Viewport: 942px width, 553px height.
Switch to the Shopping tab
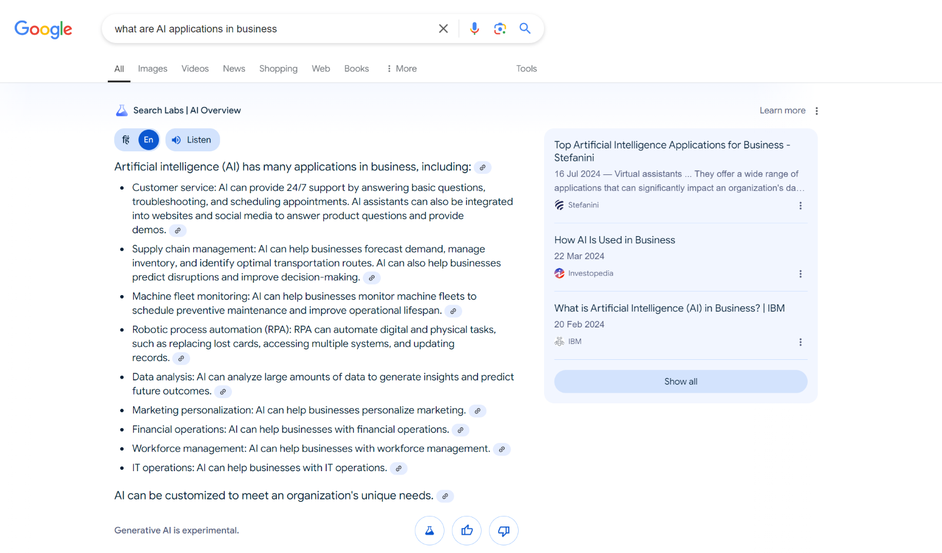(x=278, y=68)
